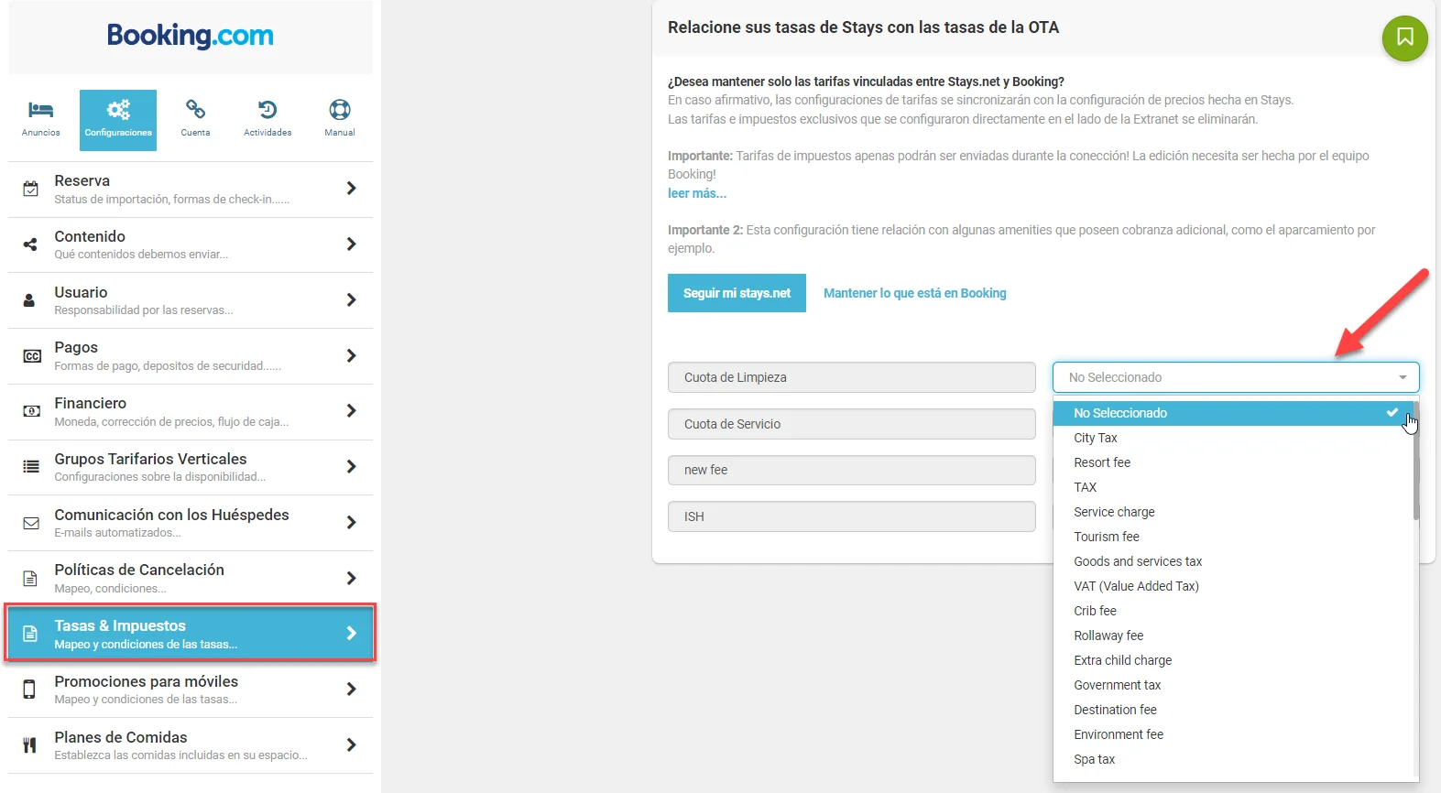Click the Booking.com logo

coord(191,36)
